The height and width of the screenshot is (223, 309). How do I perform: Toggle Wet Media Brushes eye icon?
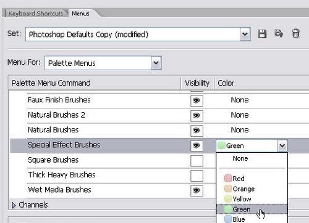(x=197, y=191)
